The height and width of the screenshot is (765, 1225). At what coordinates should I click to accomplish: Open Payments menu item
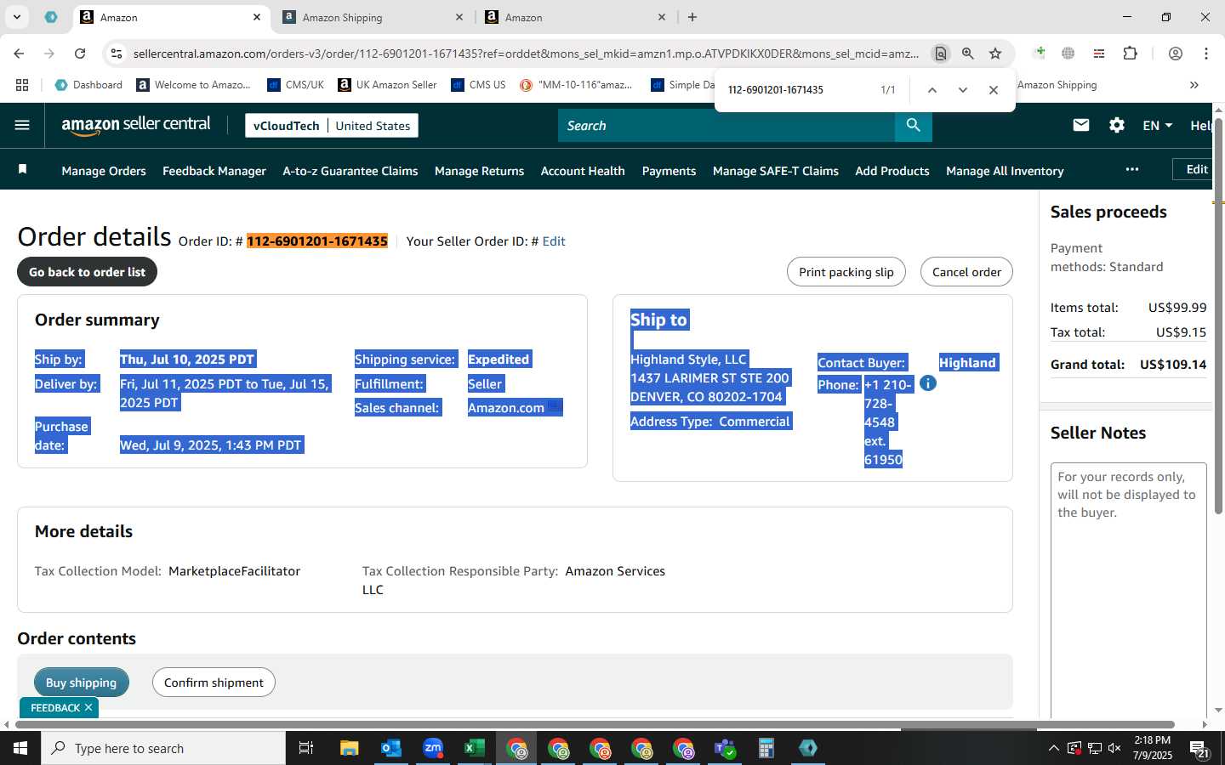pyautogui.click(x=669, y=171)
